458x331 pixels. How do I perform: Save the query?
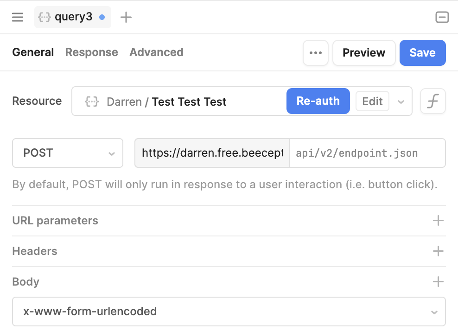tap(422, 53)
